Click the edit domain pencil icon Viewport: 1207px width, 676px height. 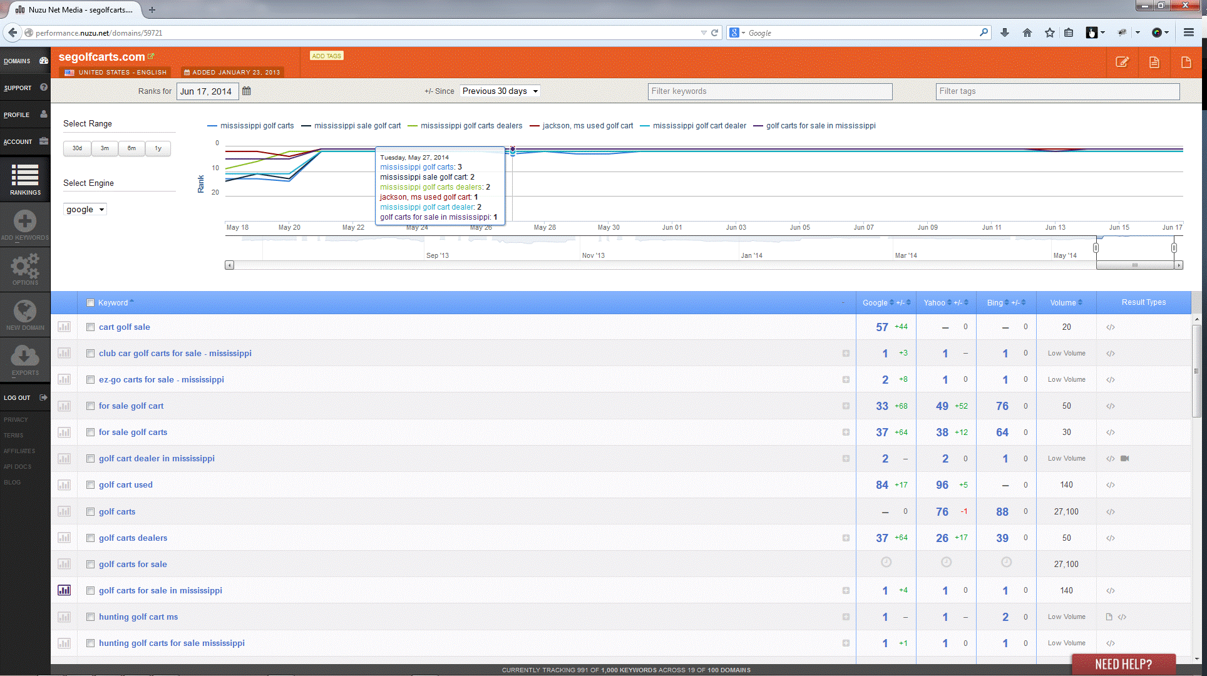tap(1122, 62)
